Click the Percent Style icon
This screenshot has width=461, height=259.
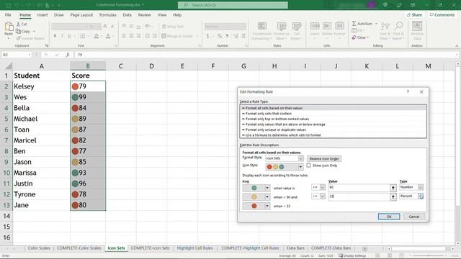click(x=219, y=36)
